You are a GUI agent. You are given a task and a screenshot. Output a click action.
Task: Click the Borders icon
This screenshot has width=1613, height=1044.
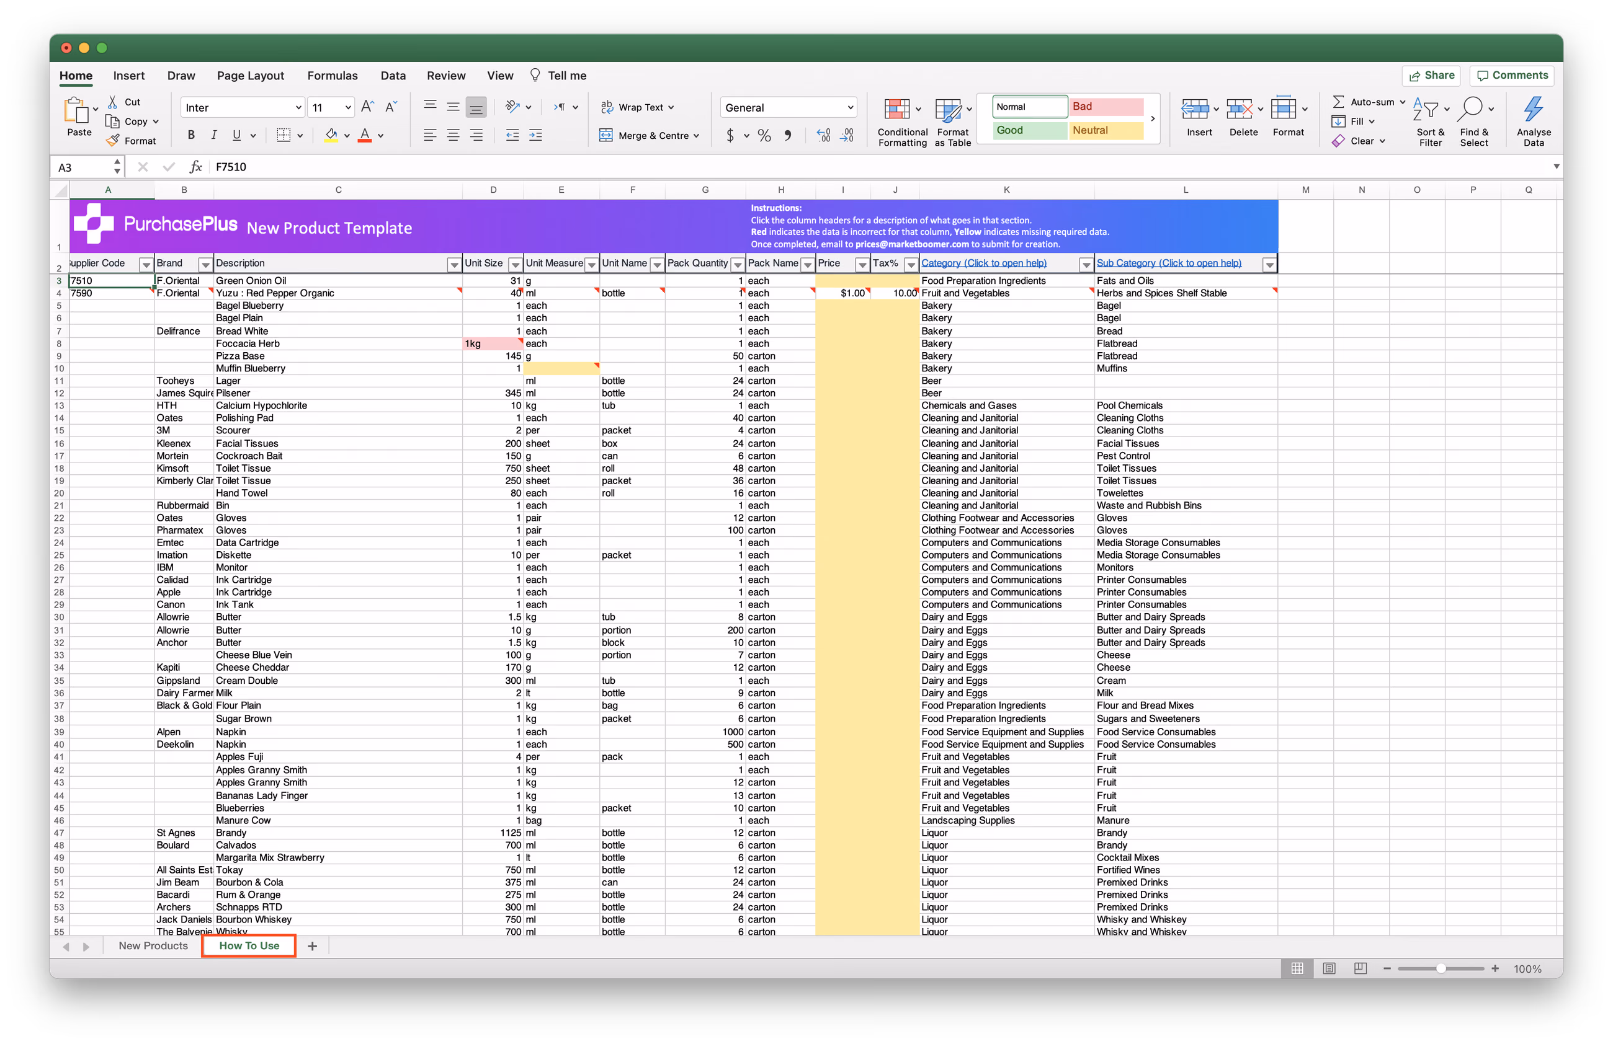click(x=284, y=135)
